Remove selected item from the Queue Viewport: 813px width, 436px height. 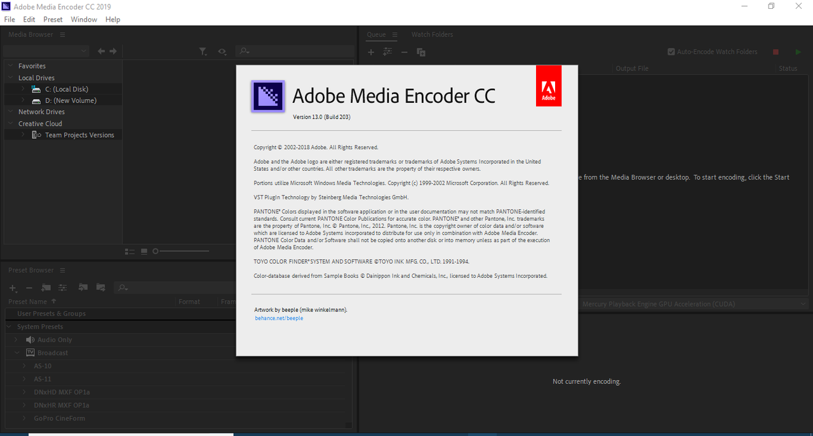pyautogui.click(x=404, y=52)
